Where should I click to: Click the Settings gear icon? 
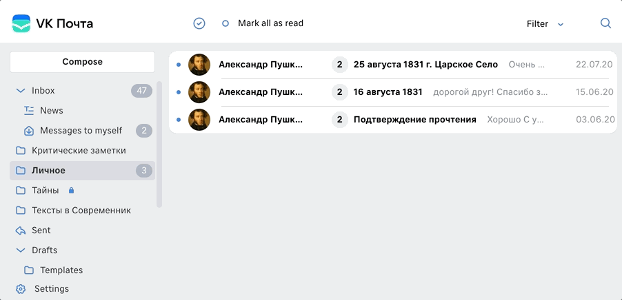pos(20,289)
